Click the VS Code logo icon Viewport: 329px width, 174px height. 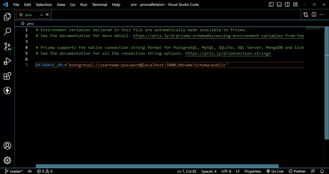click(5, 5)
